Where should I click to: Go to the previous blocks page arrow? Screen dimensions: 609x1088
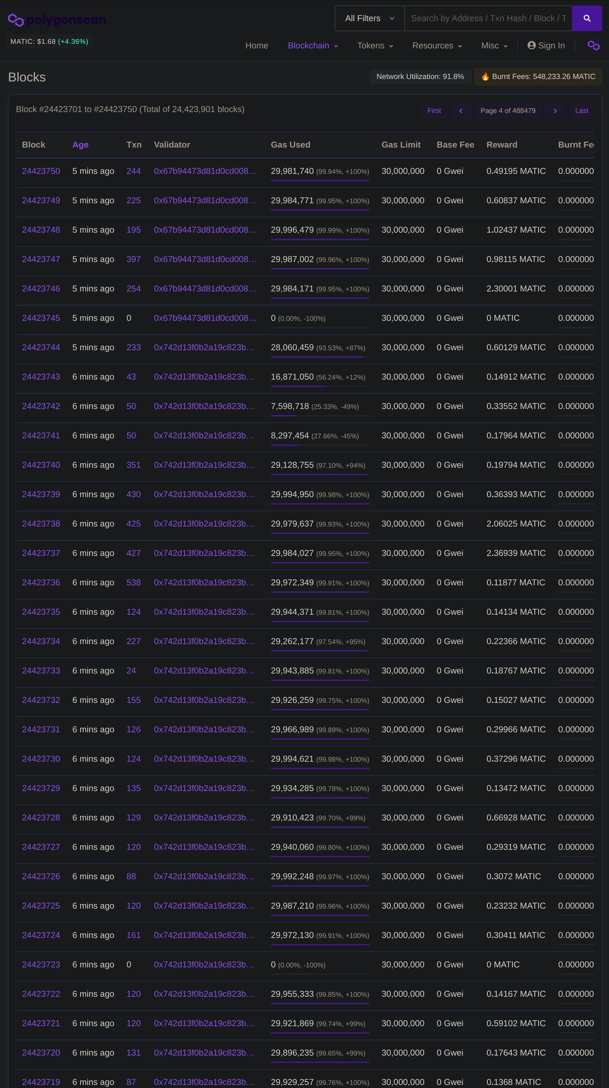click(461, 111)
